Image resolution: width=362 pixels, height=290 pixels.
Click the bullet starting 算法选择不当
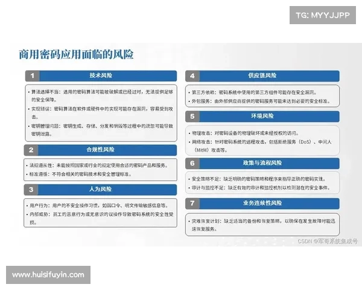(101, 95)
